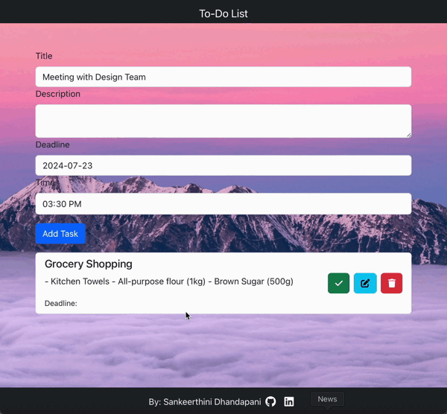Click inside the Description text area
The height and width of the screenshot is (414, 447).
(223, 121)
